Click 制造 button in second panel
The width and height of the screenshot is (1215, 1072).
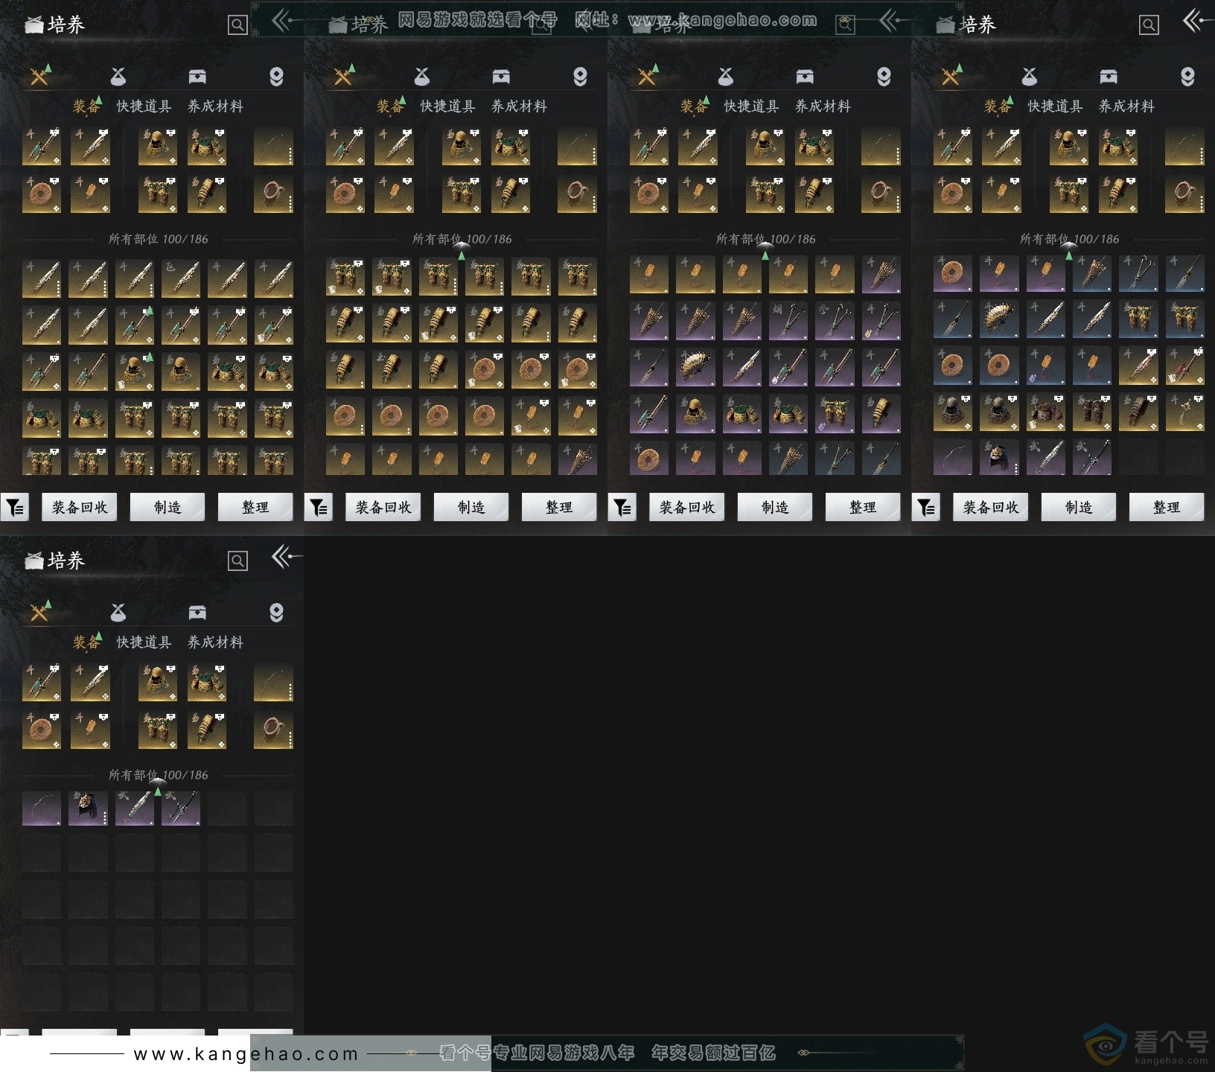(x=471, y=508)
